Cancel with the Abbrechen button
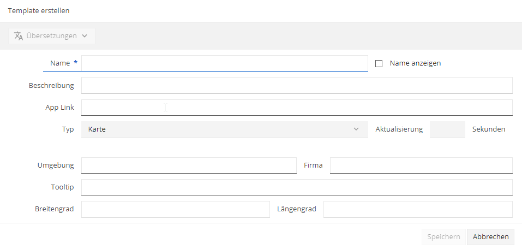This screenshot has width=522, height=249. coord(491,236)
